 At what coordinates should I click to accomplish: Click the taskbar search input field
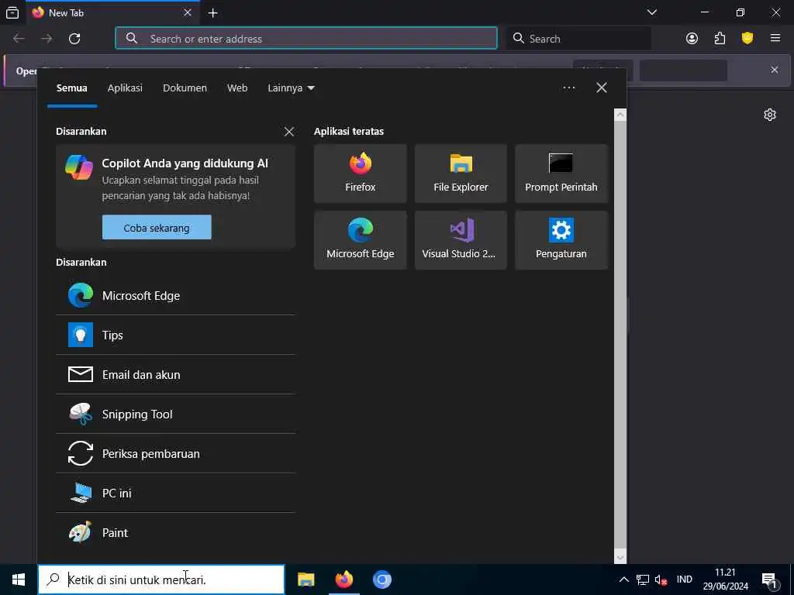[x=161, y=580]
